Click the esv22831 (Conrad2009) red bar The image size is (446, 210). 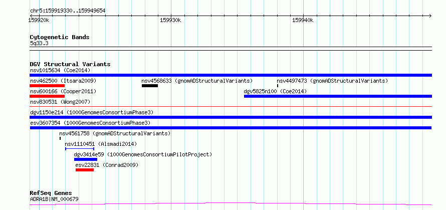click(x=85, y=170)
